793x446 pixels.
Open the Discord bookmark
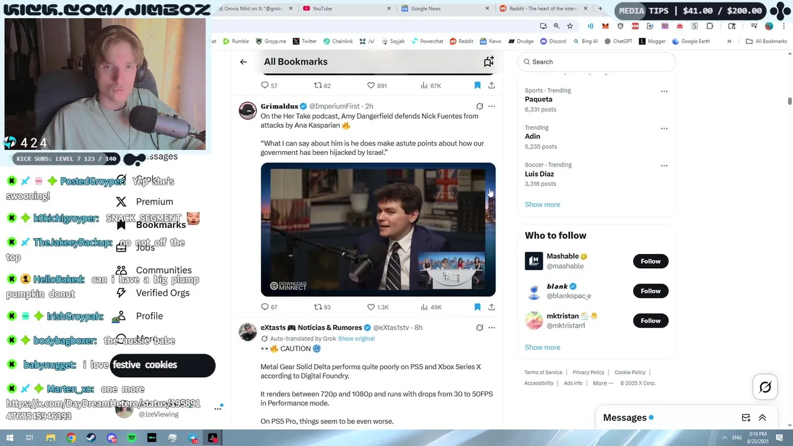[x=552, y=42]
